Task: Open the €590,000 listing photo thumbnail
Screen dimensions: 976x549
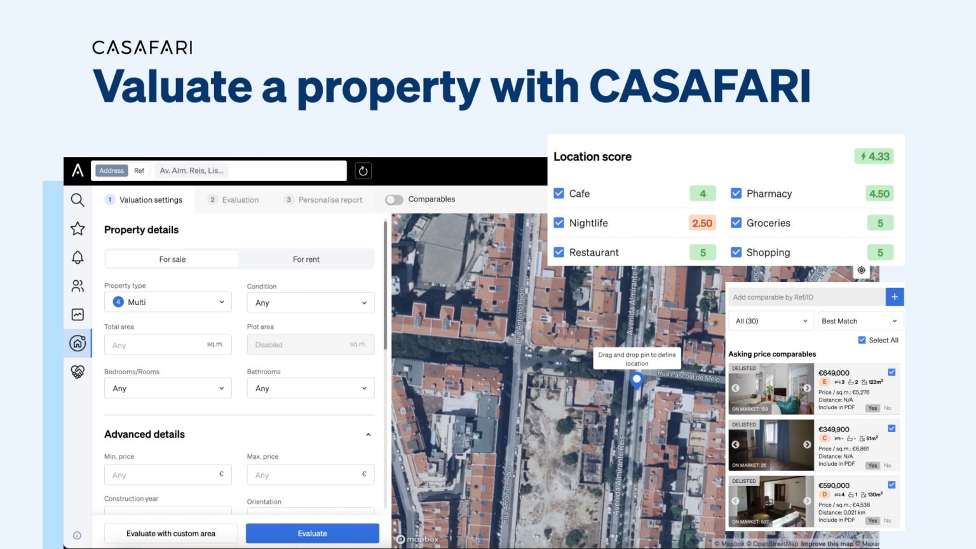Action: [771, 501]
